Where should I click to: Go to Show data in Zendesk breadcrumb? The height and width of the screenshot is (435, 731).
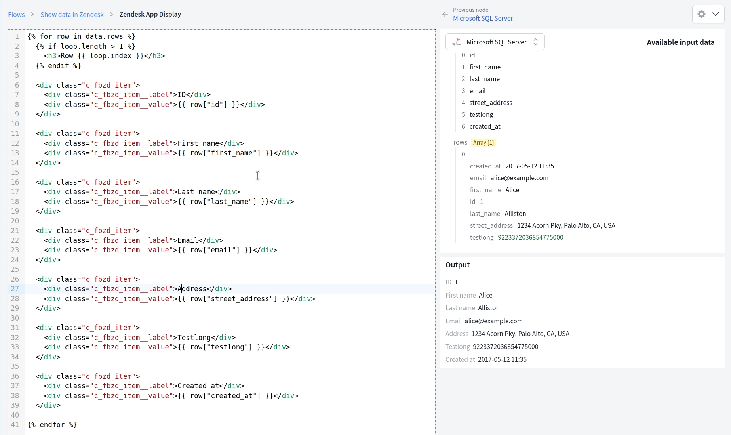point(72,14)
